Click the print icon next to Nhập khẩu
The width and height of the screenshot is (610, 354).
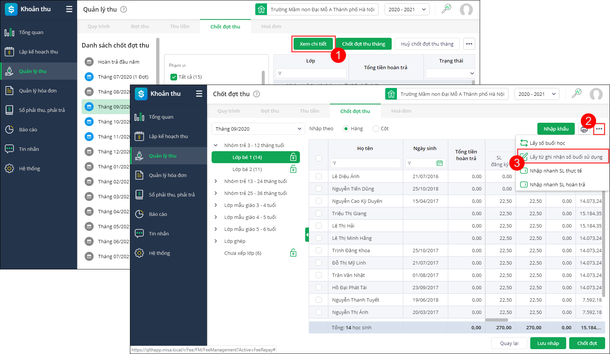pyautogui.click(x=584, y=129)
